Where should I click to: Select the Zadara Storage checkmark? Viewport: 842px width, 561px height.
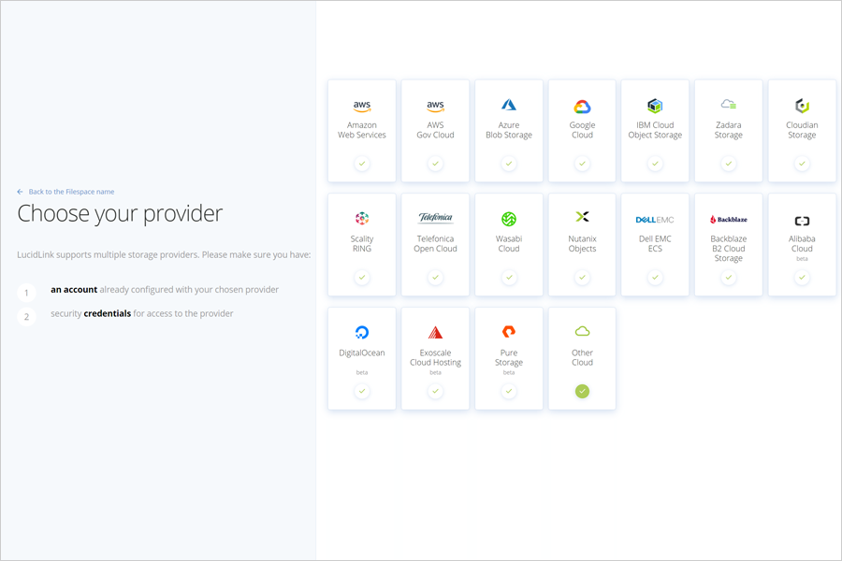[729, 164]
